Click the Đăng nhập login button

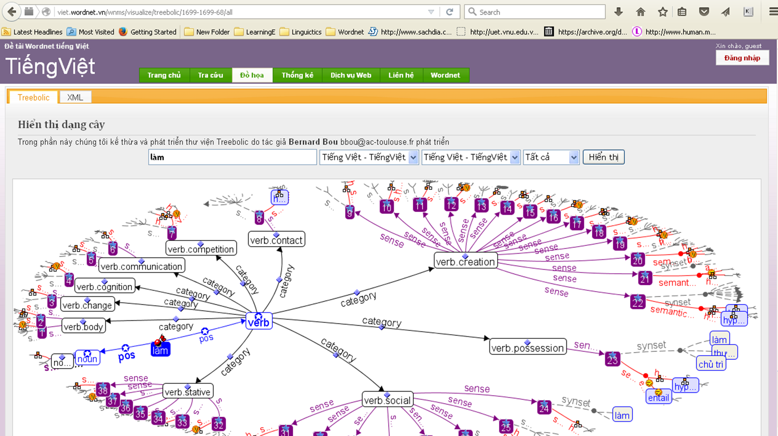pyautogui.click(x=742, y=58)
